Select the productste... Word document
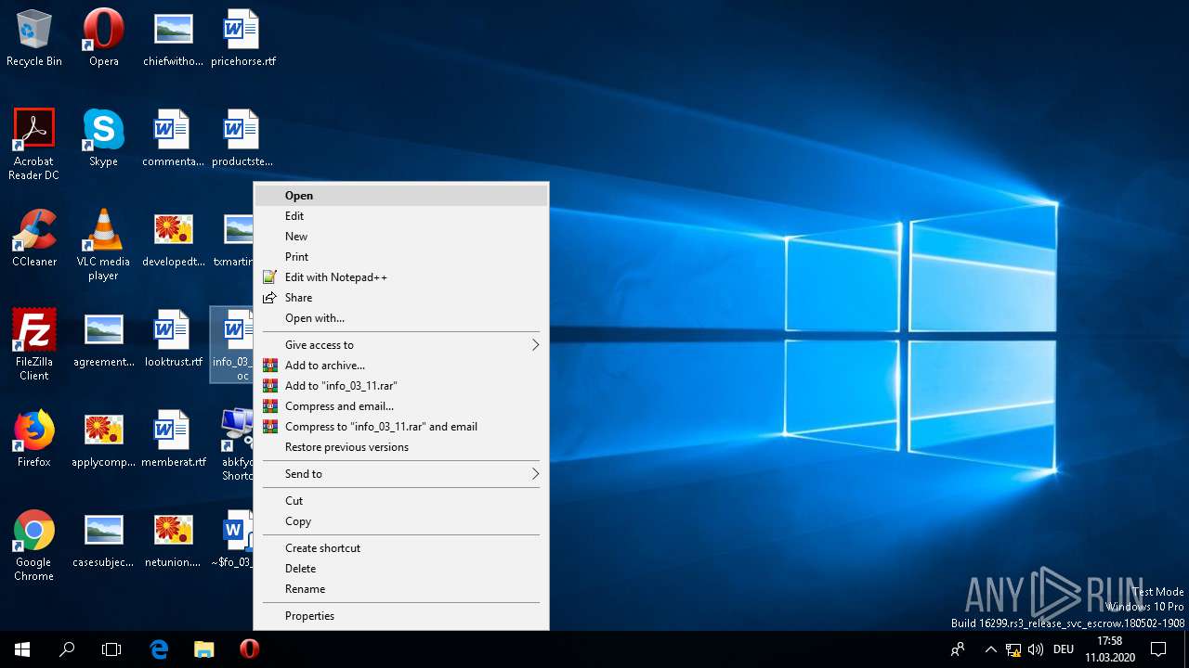1189x668 pixels. [242, 138]
